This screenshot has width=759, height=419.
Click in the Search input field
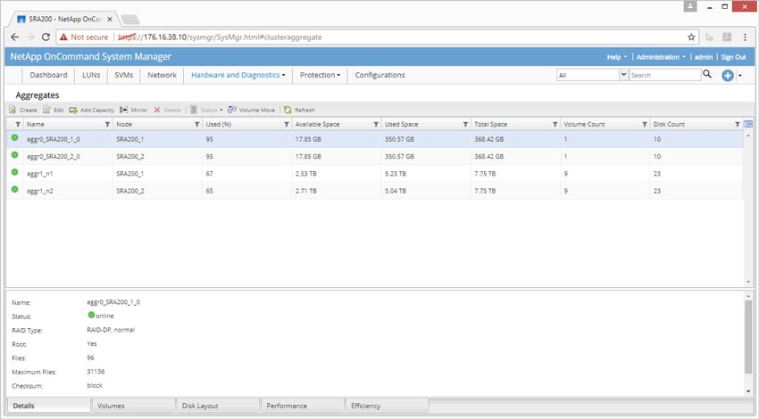pos(664,75)
